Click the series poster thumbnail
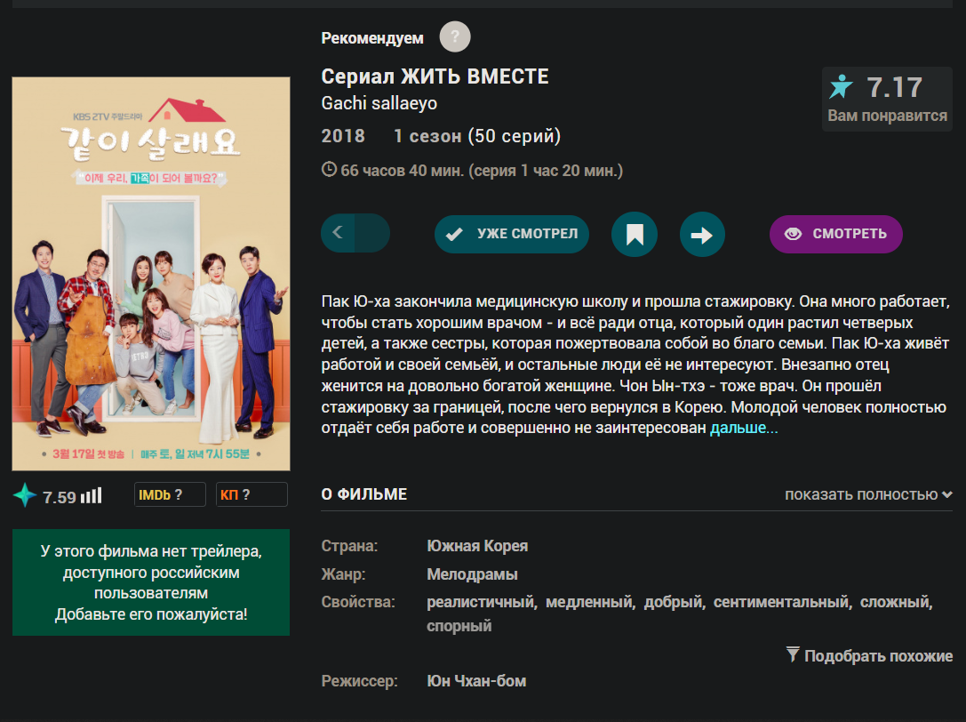 coord(151,274)
